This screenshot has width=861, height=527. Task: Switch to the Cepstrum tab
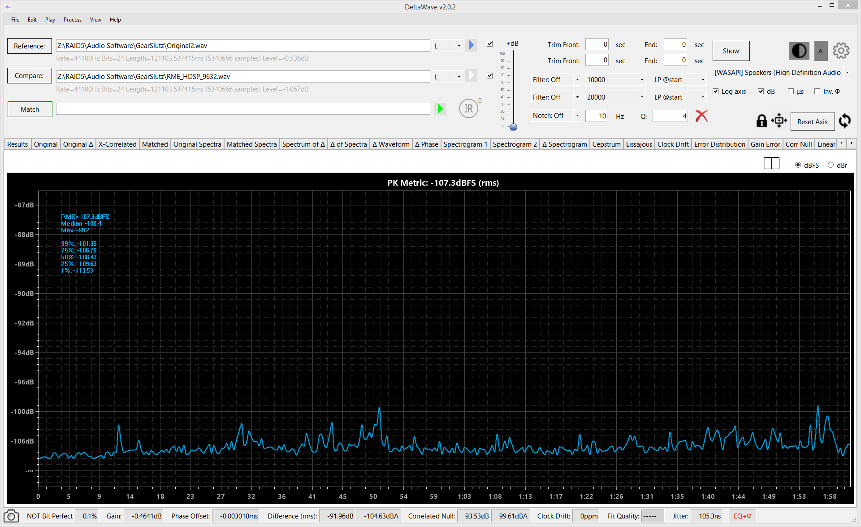coord(606,144)
